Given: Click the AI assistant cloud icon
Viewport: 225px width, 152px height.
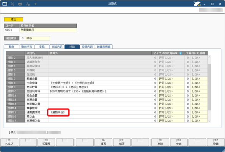Looking at the screenshot, I should point(197,4).
